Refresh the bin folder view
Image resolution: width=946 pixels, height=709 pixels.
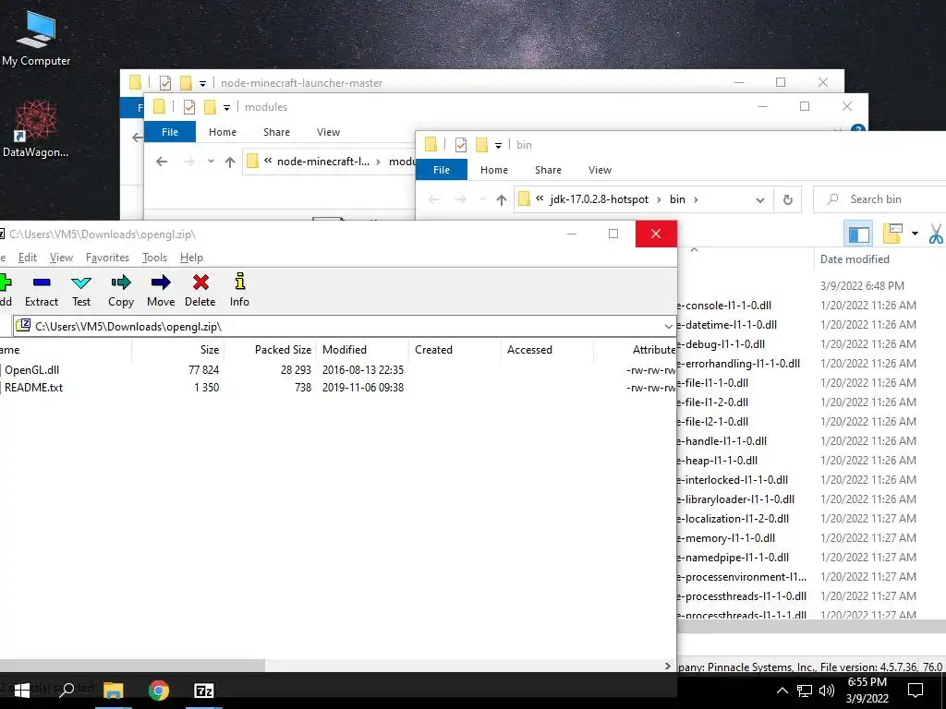[787, 199]
